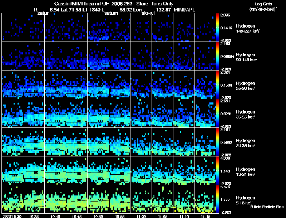Click the Hydrogen 13-24 keV label

pos(246,172)
